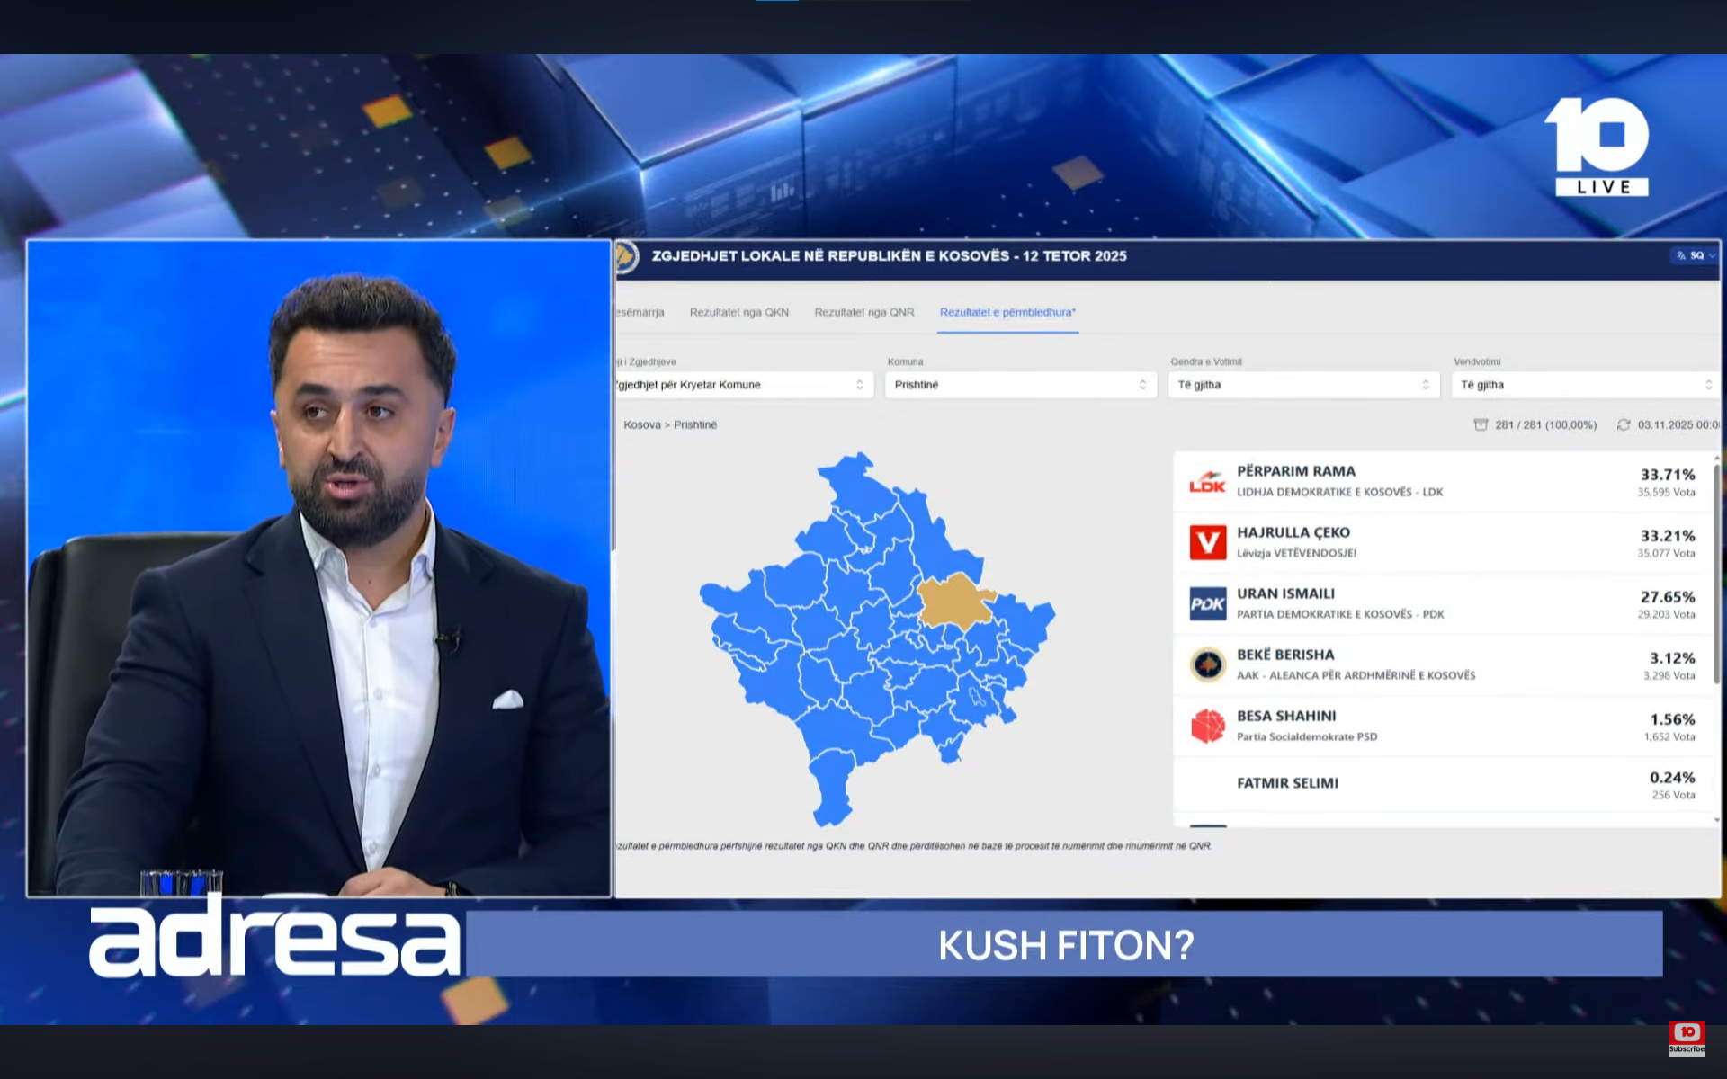Select Rezultatet e përmbledhura tab
1727x1079 pixels.
click(1007, 312)
